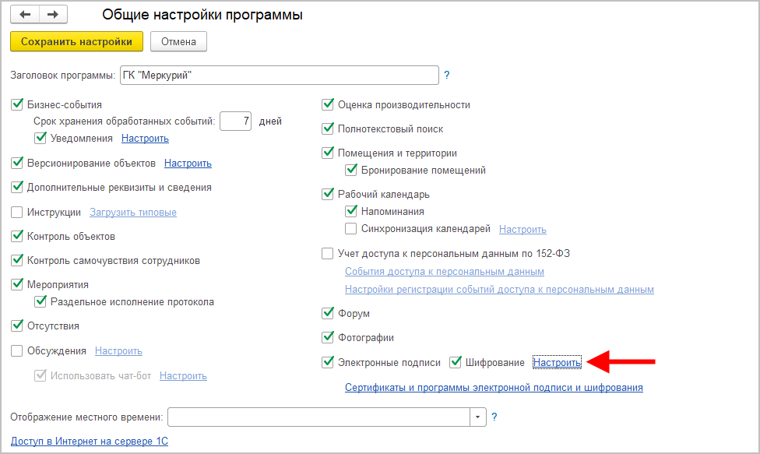The height and width of the screenshot is (454, 760).
Task: Enable the Обсуждения checkbox
Action: (17, 350)
